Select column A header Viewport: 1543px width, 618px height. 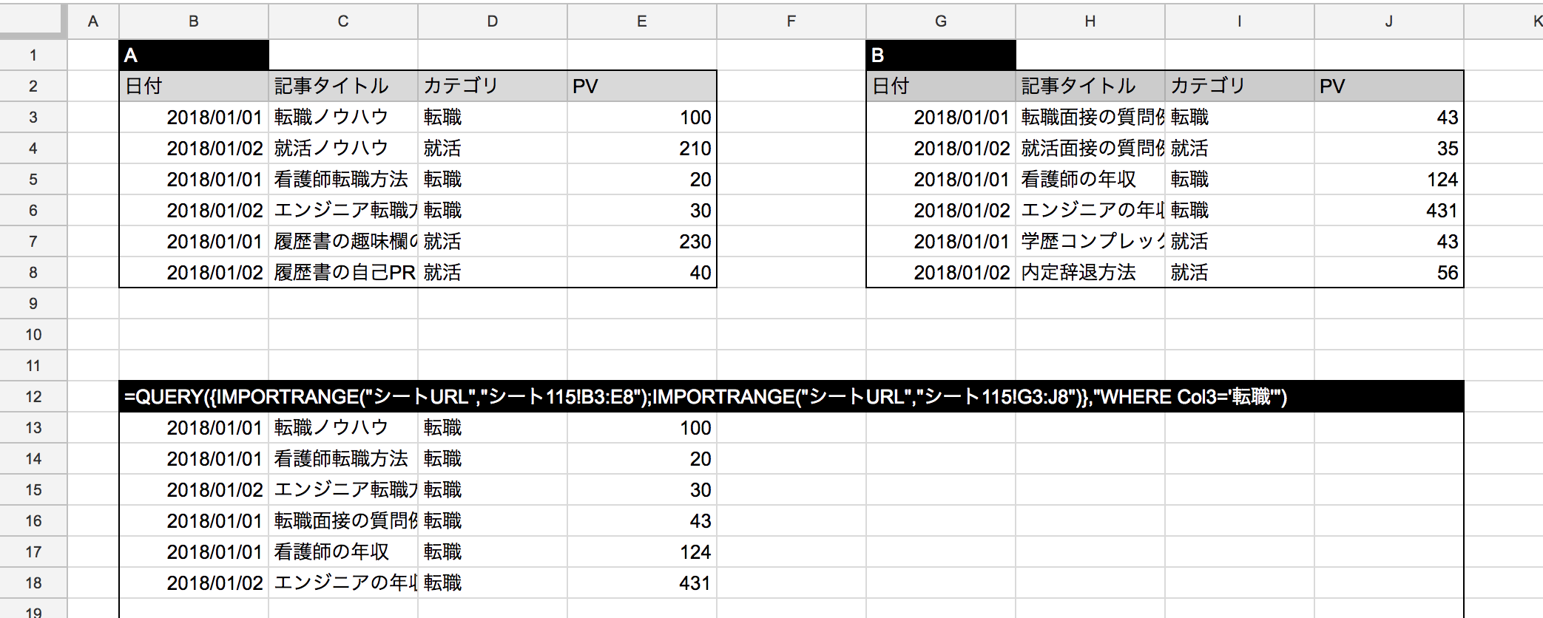click(x=93, y=21)
